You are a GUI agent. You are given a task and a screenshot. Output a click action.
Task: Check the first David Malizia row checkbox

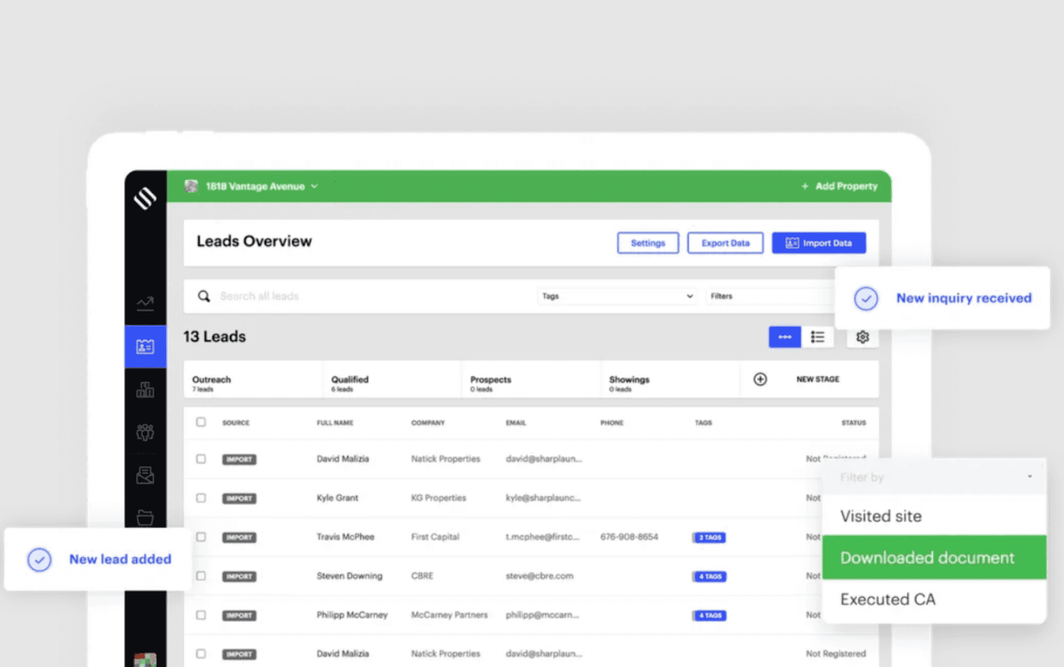pyautogui.click(x=201, y=459)
